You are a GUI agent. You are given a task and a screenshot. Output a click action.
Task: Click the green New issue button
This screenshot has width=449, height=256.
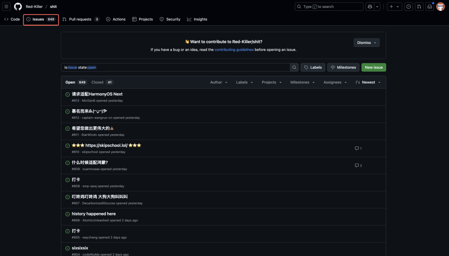(374, 68)
